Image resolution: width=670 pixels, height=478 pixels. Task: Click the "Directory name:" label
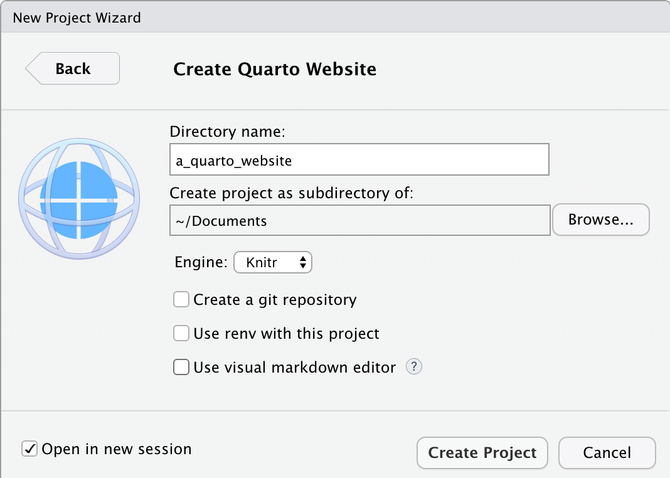click(x=227, y=132)
